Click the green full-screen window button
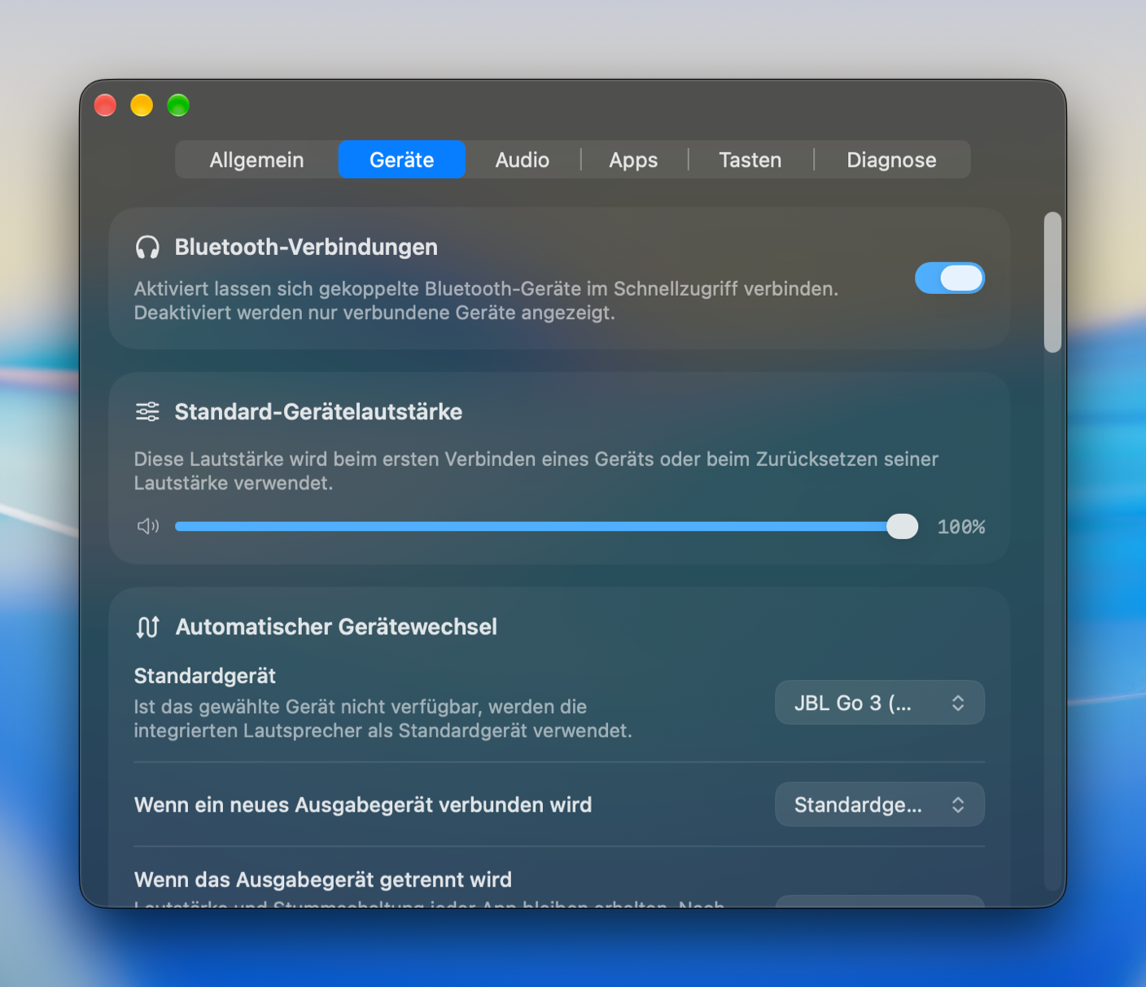This screenshot has width=1146, height=987. point(178,105)
